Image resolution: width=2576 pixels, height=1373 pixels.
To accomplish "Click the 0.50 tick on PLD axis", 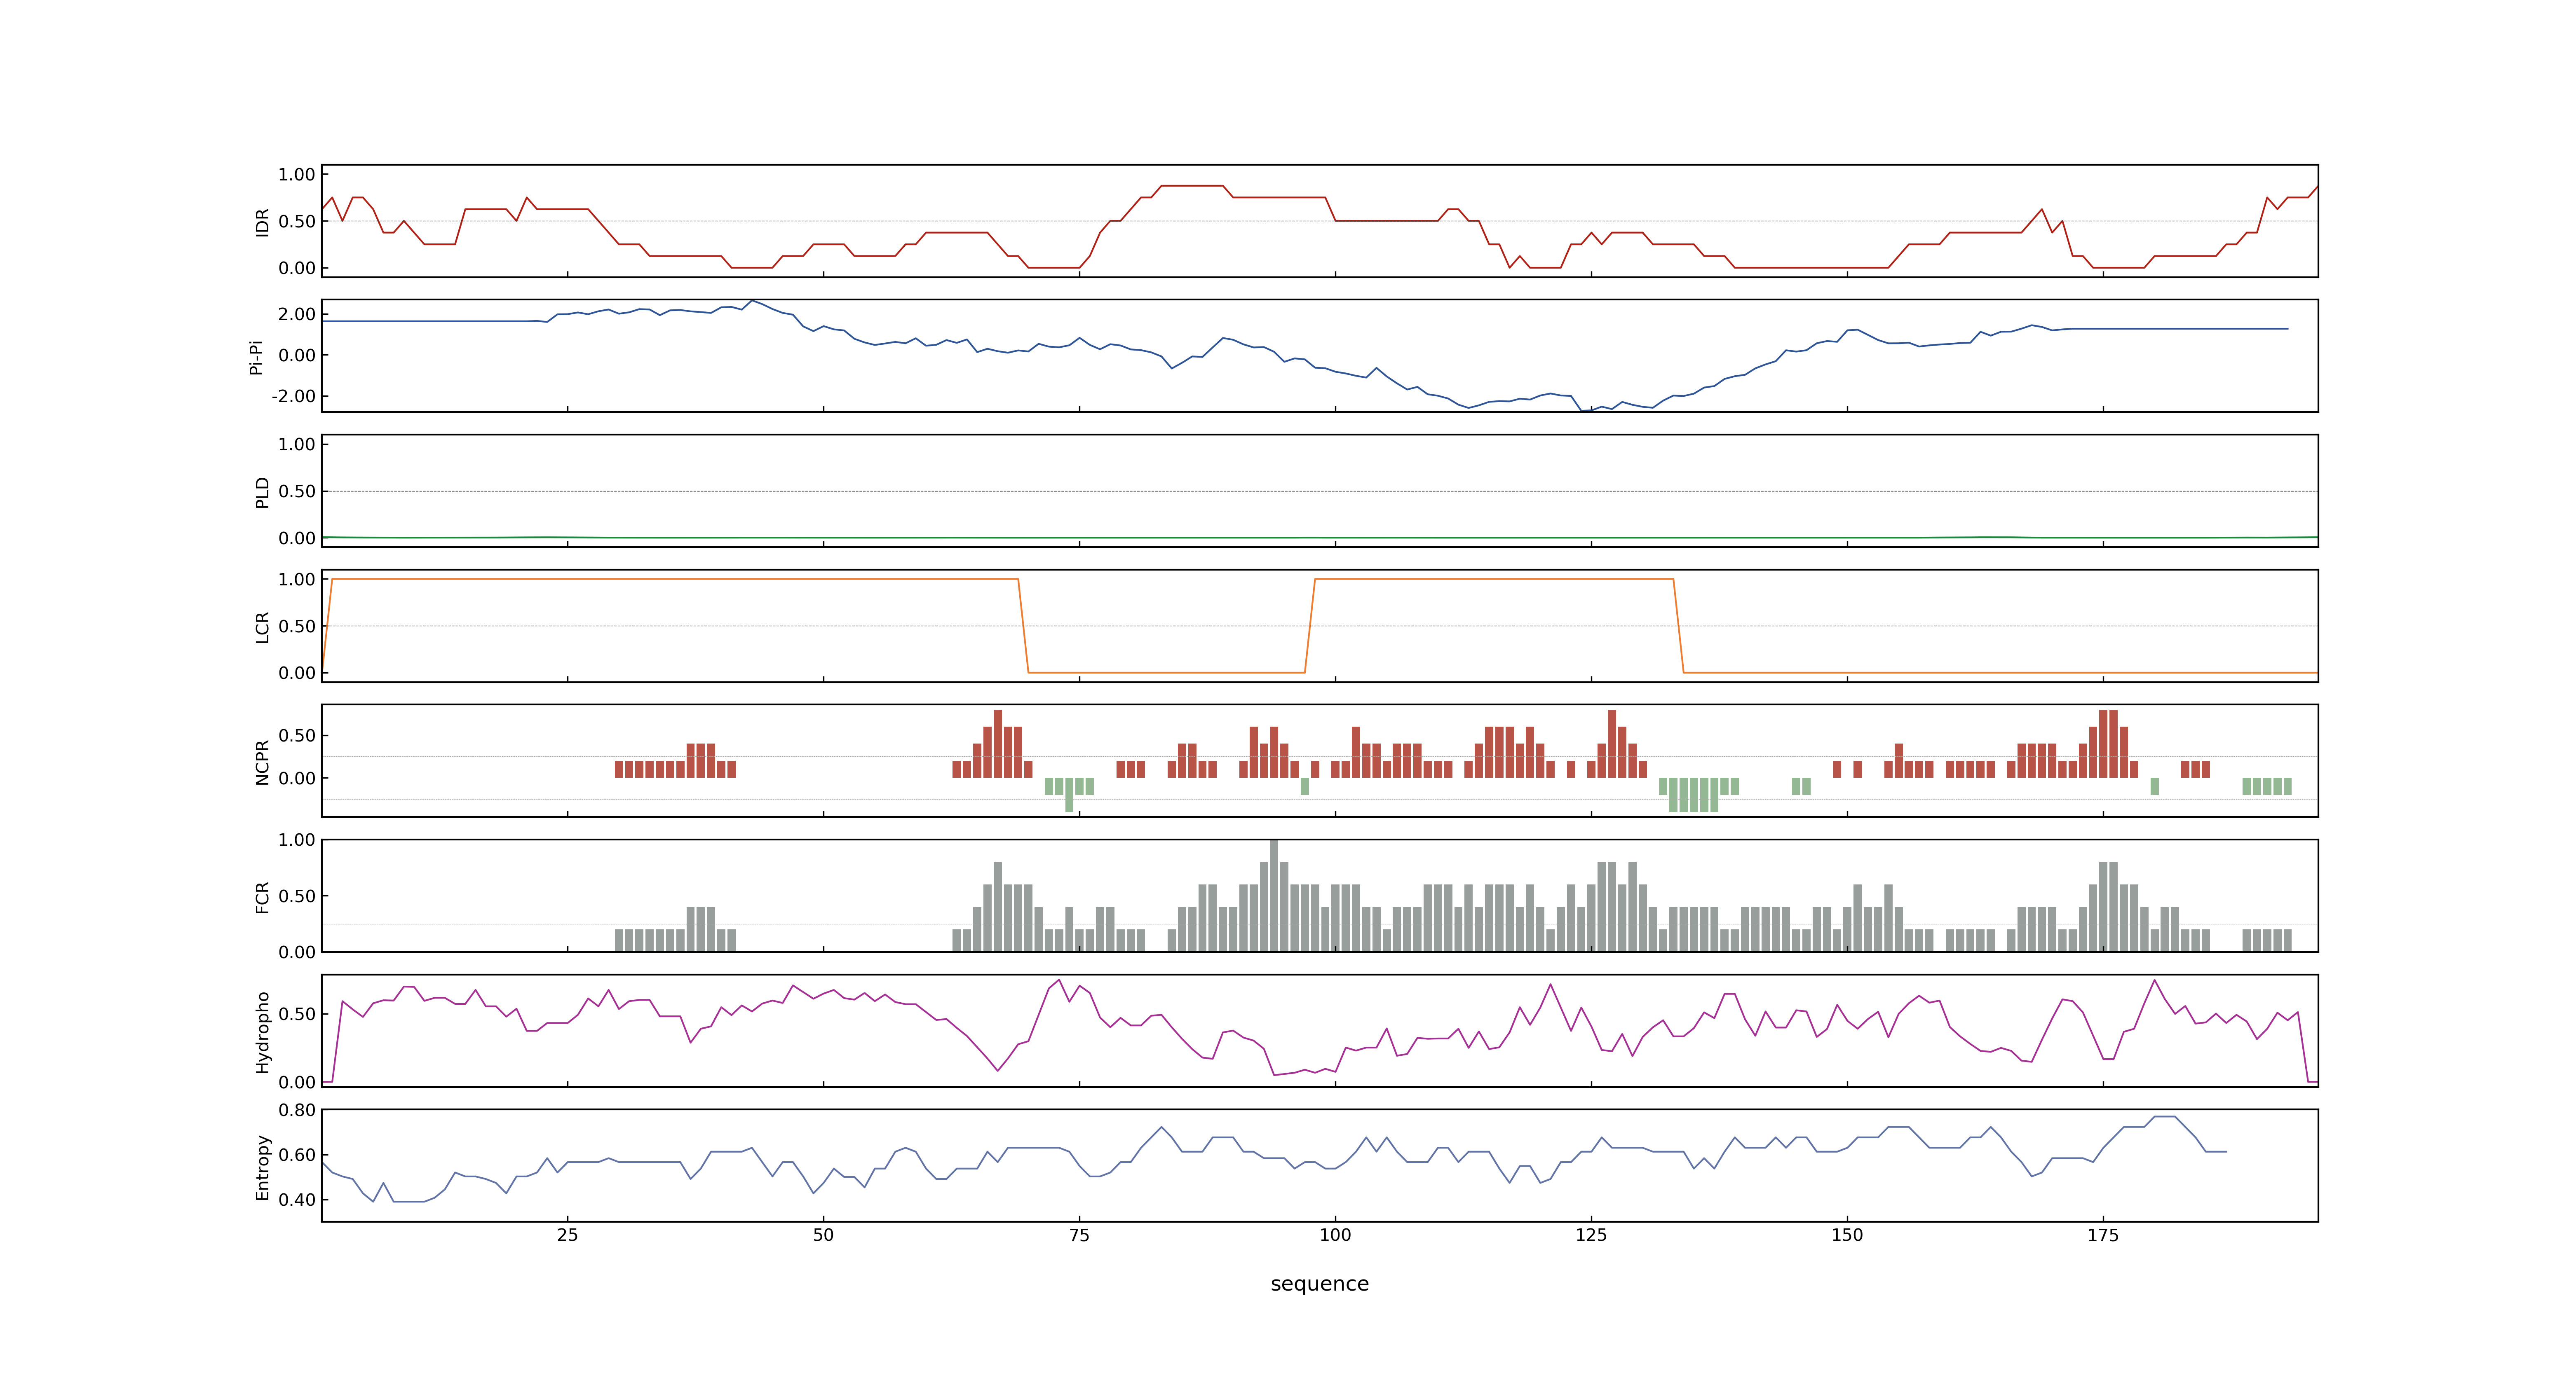I will click(x=297, y=491).
